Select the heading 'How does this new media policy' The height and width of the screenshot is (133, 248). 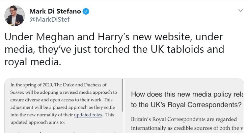tap(187, 94)
